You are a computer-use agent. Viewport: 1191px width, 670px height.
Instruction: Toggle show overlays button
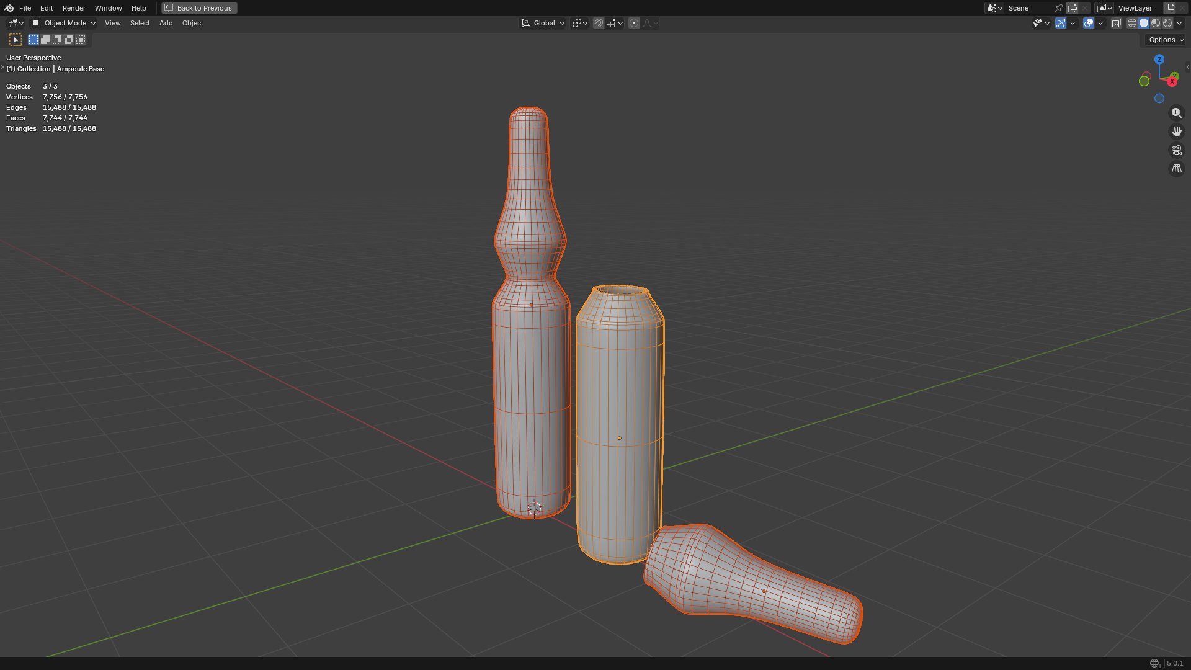click(1089, 23)
